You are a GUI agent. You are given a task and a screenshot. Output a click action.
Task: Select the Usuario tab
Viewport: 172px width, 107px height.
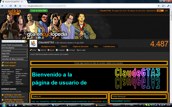tap(64, 46)
